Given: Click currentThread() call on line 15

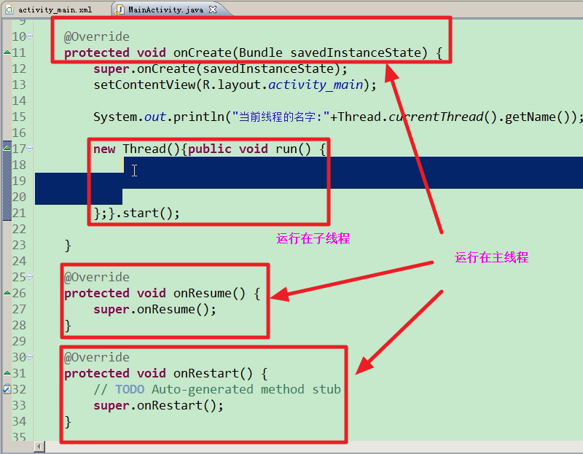Looking at the screenshot, I should 442,117.
